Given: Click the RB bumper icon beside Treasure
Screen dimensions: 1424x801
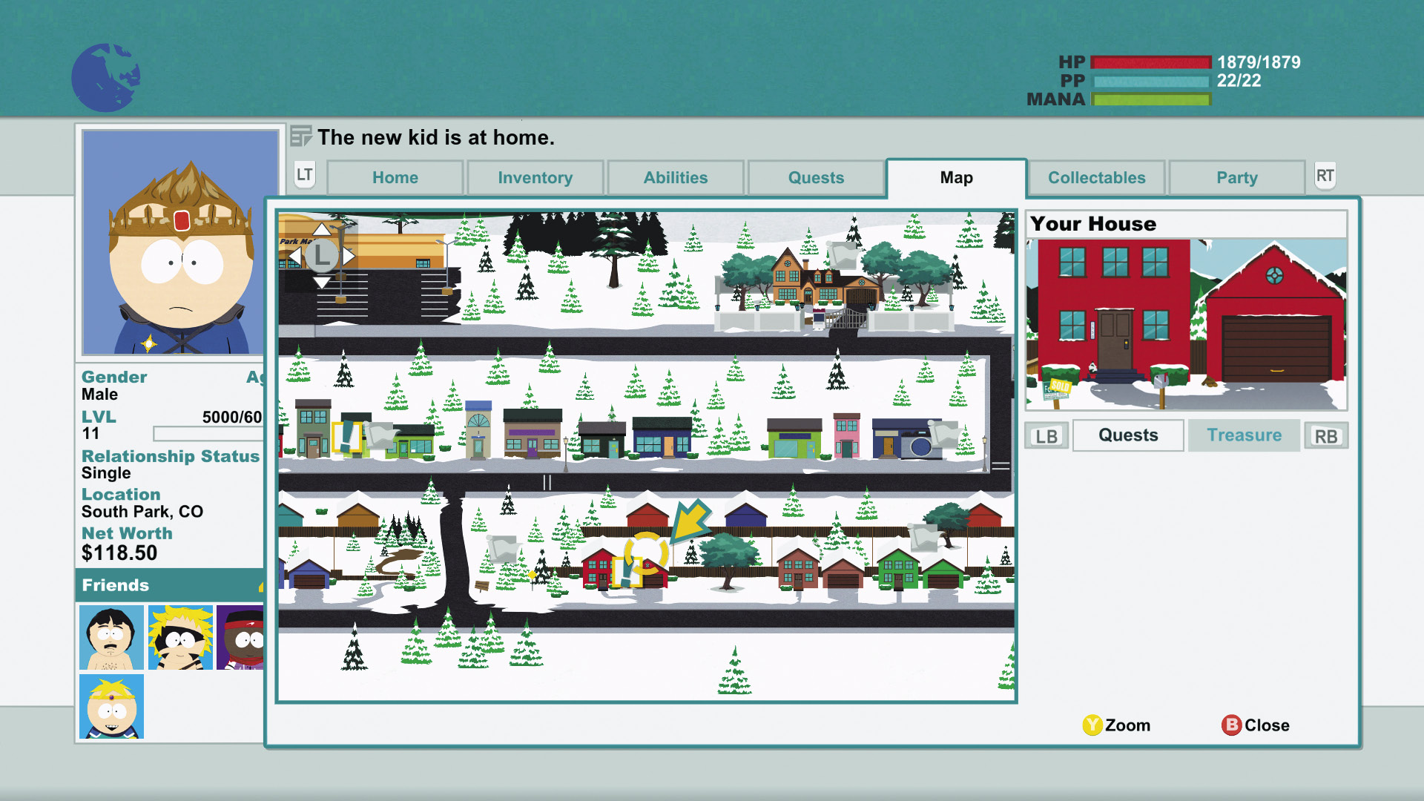Looking at the screenshot, I should click(x=1326, y=436).
